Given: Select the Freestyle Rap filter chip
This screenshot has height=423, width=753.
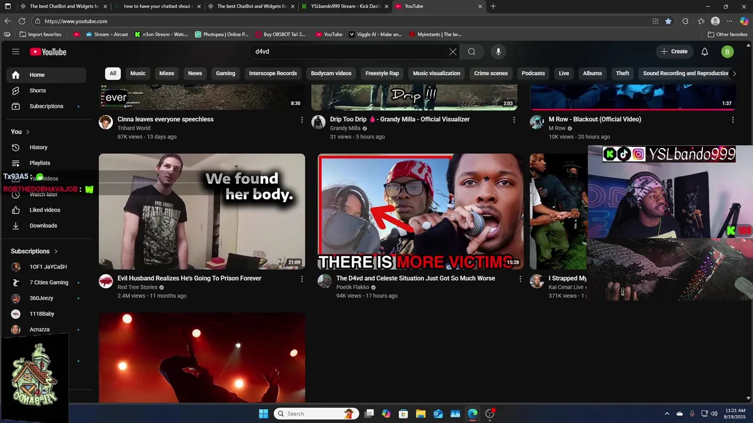Looking at the screenshot, I should 382,73.
